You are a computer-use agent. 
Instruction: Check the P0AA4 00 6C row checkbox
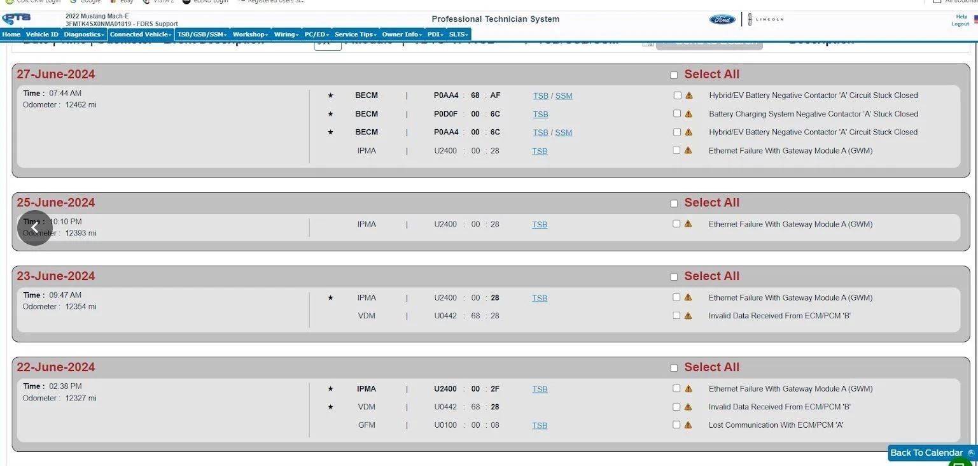(x=676, y=132)
